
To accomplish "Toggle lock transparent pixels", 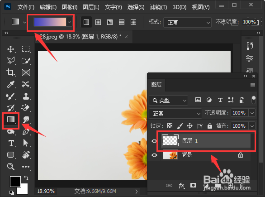I will point(170,126).
